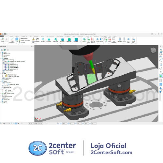Image resolution: width=163 pixels, height=163 pixels.
Task: Toggle light bulb for Simulation workplane
Action: tap(6, 92)
